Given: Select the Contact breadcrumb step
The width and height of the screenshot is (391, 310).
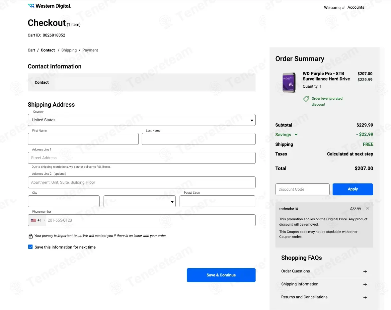Looking at the screenshot, I should point(47,50).
